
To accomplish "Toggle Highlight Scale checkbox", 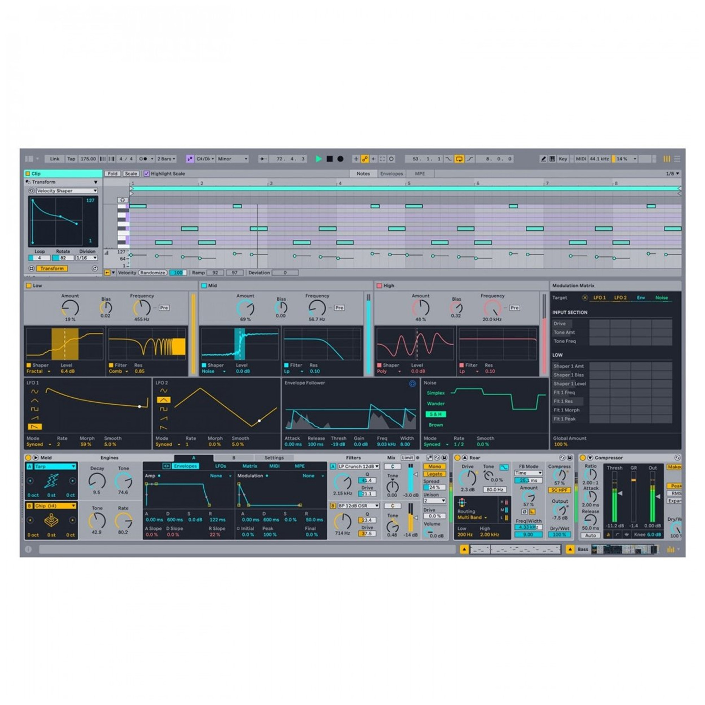I will 147,174.
